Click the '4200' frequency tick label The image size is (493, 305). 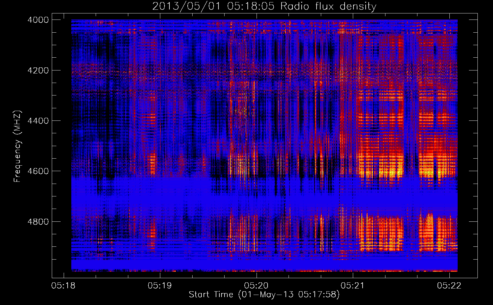click(x=38, y=70)
